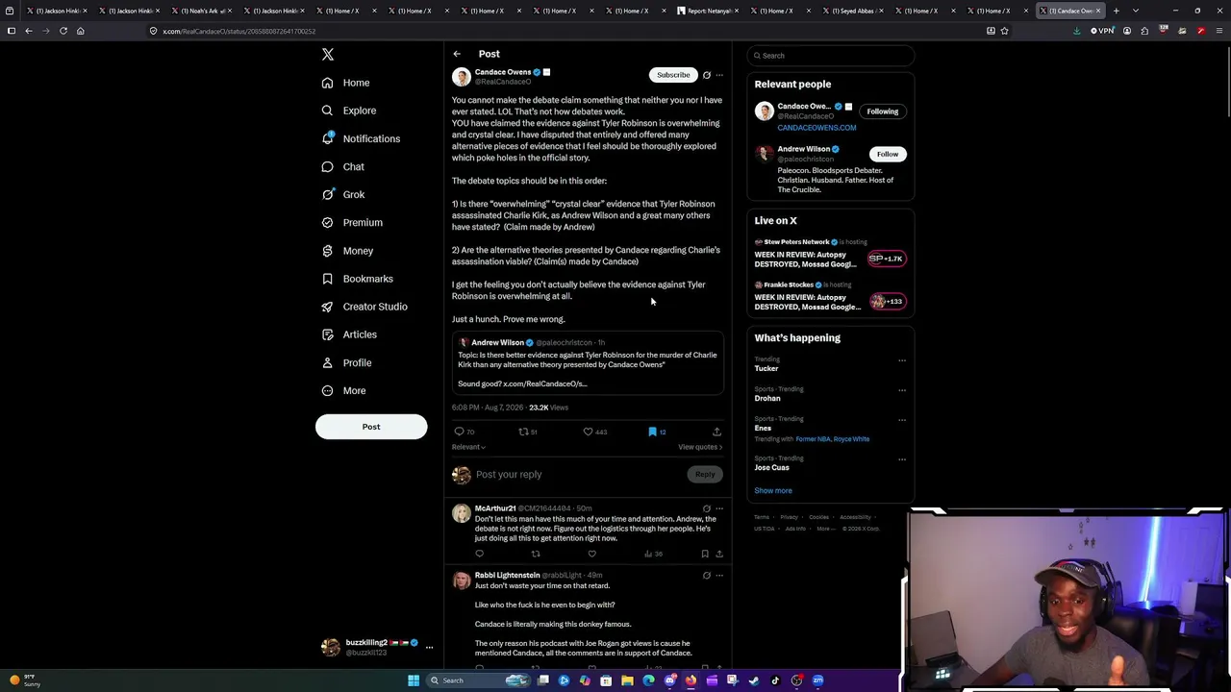Launch Grok from the sidebar
The width and height of the screenshot is (1231, 692).
pos(343,194)
